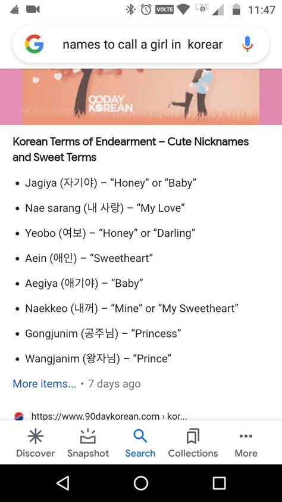The width and height of the screenshot is (282, 502).
Task: Open the Snapshot tab
Action: (x=88, y=443)
